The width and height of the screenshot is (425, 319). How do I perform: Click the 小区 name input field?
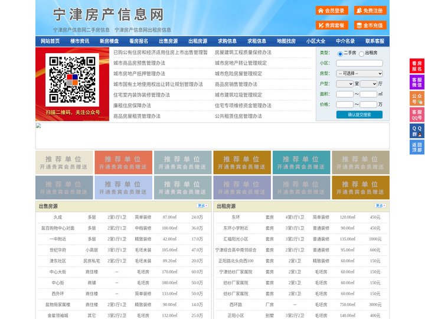point(359,63)
